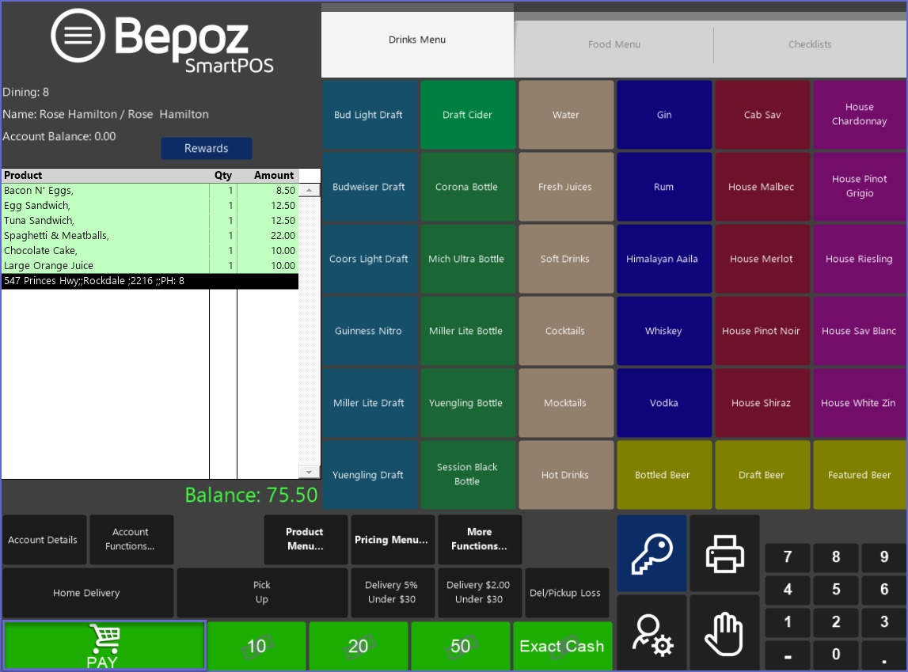This screenshot has height=672, width=908.
Task: Click the Account Details button
Action: tap(44, 540)
